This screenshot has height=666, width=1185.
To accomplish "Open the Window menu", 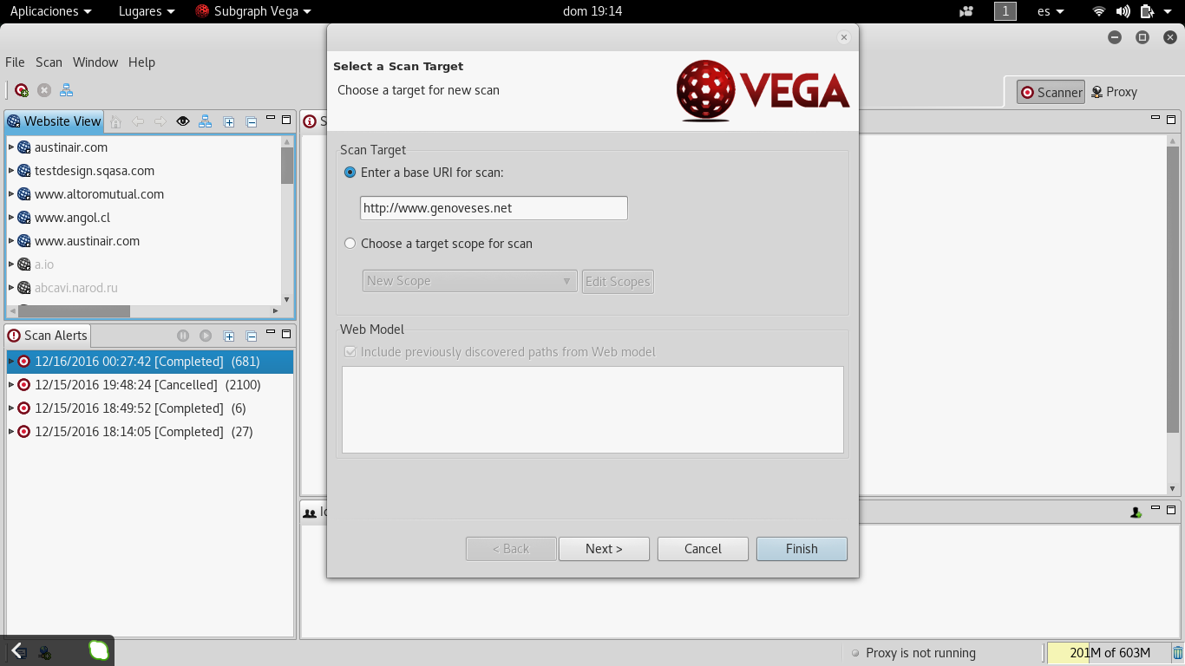I will tap(95, 62).
